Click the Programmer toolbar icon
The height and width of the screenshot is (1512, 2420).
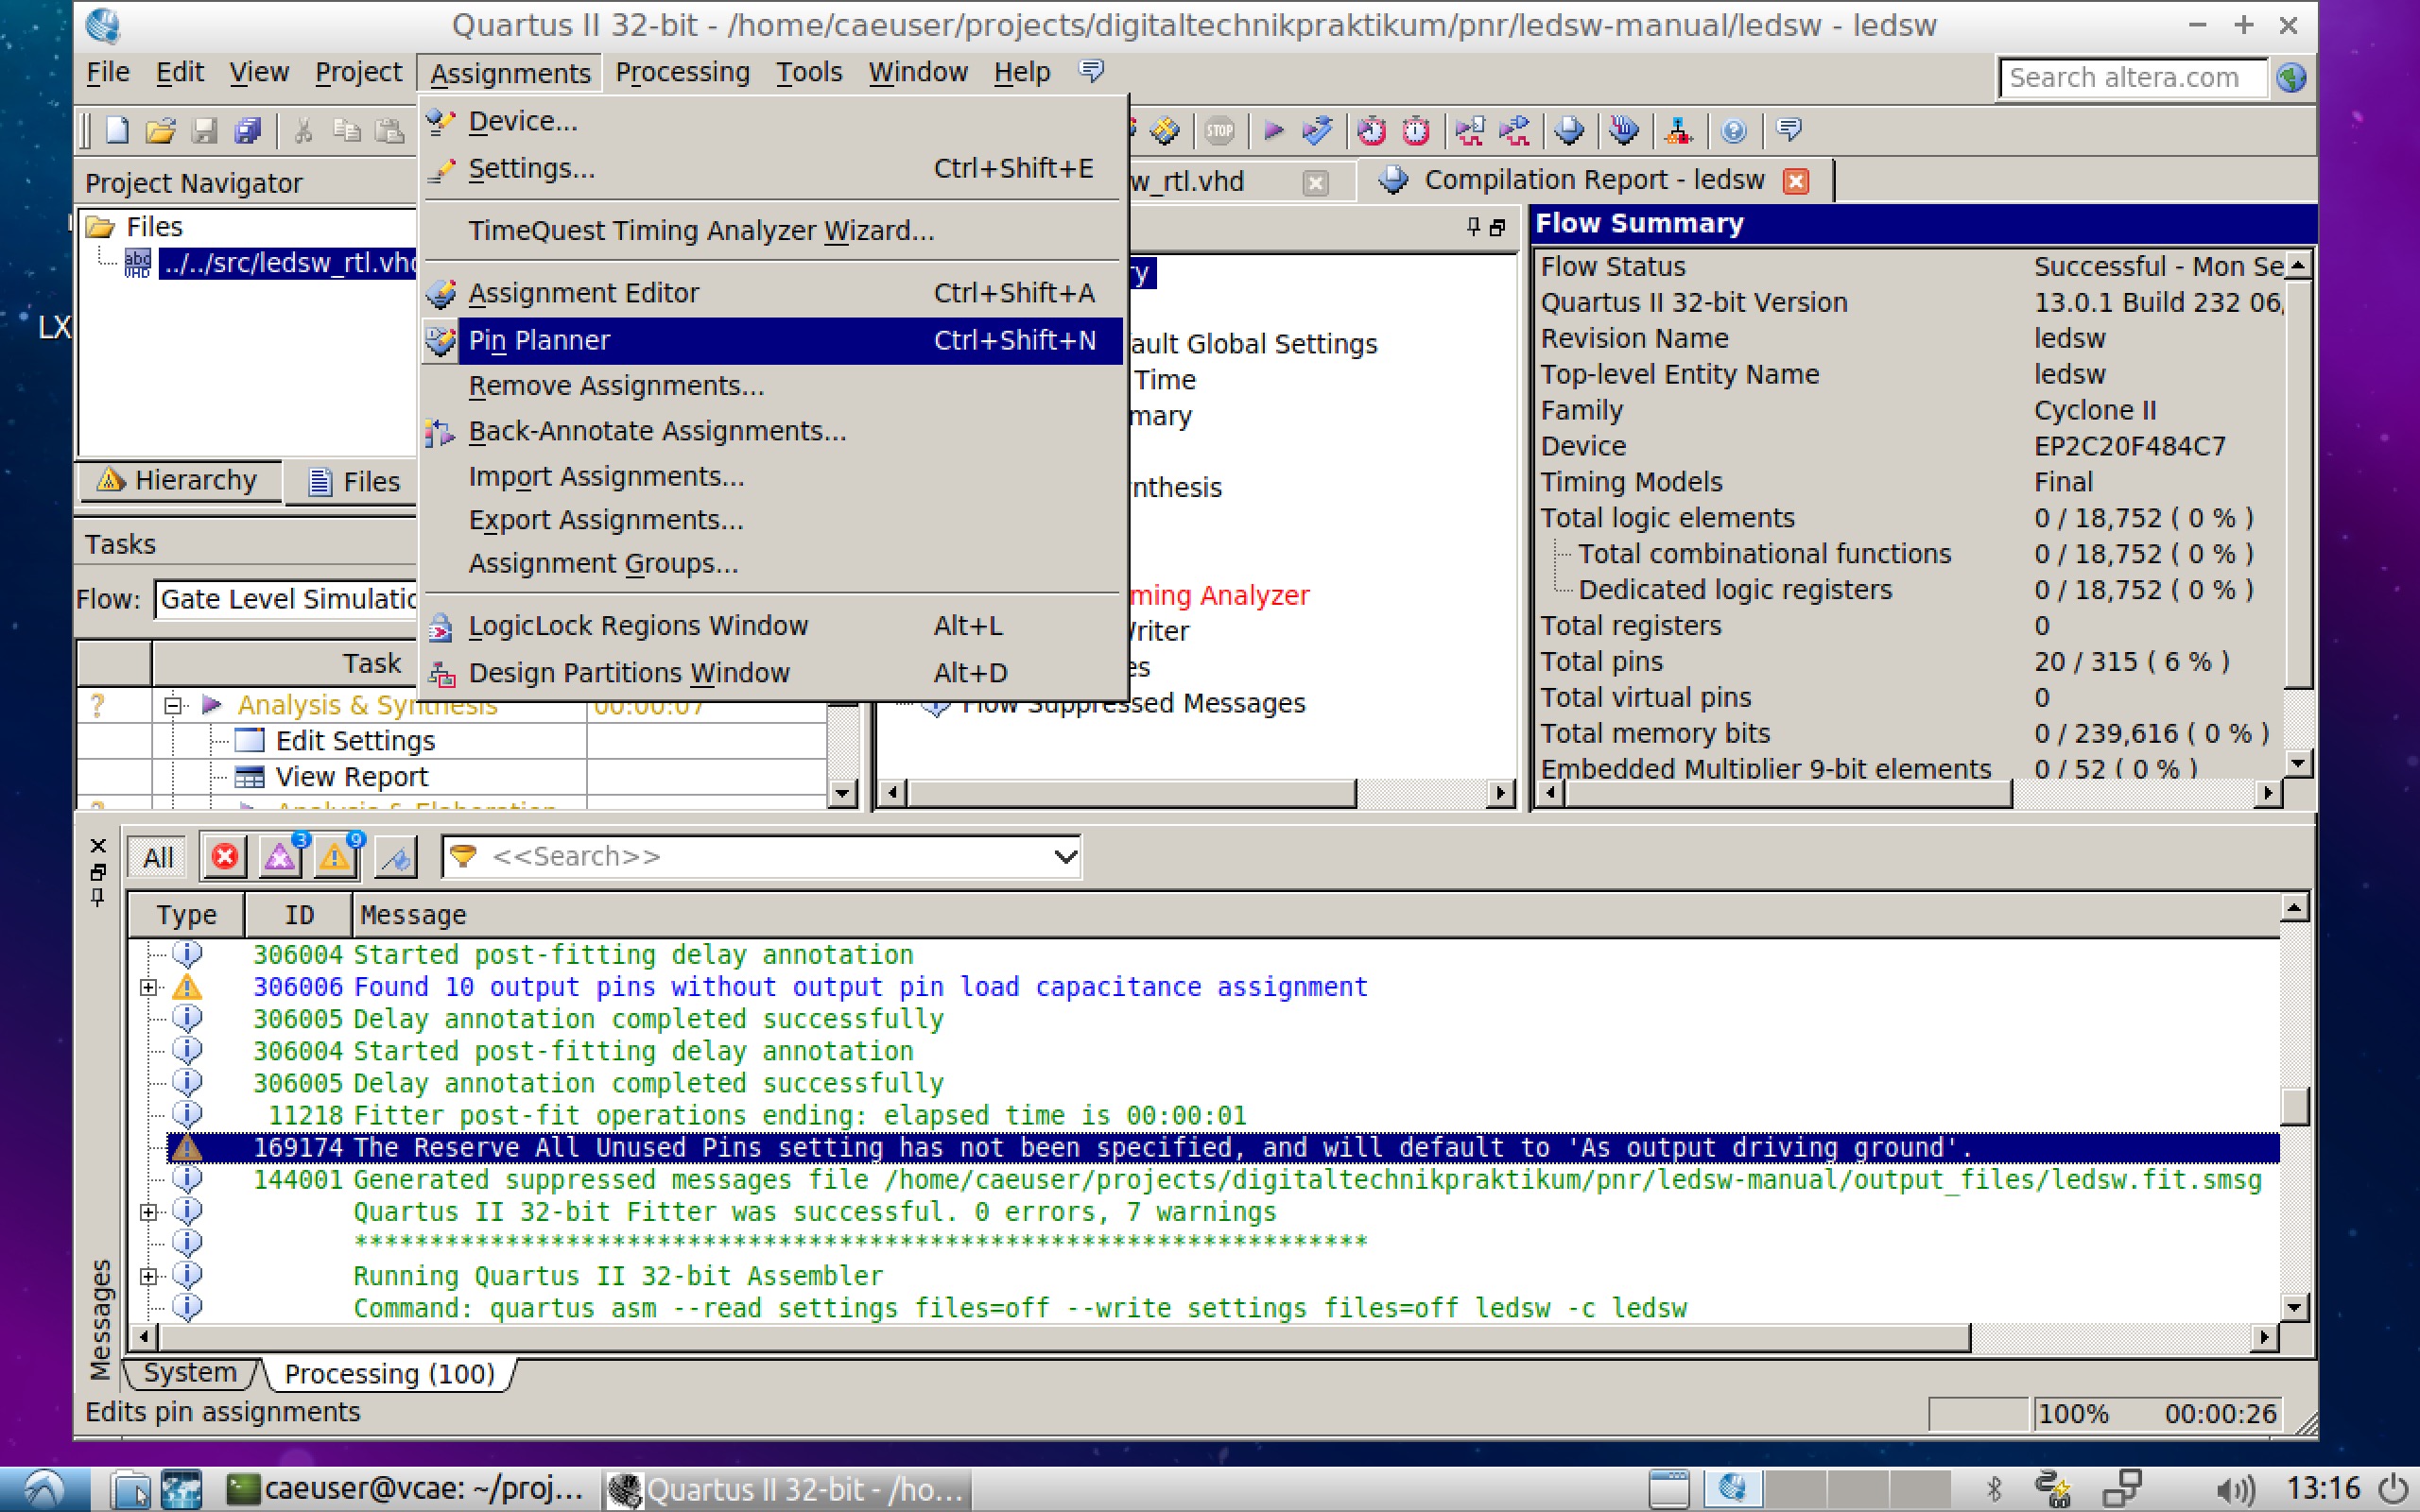1624,131
